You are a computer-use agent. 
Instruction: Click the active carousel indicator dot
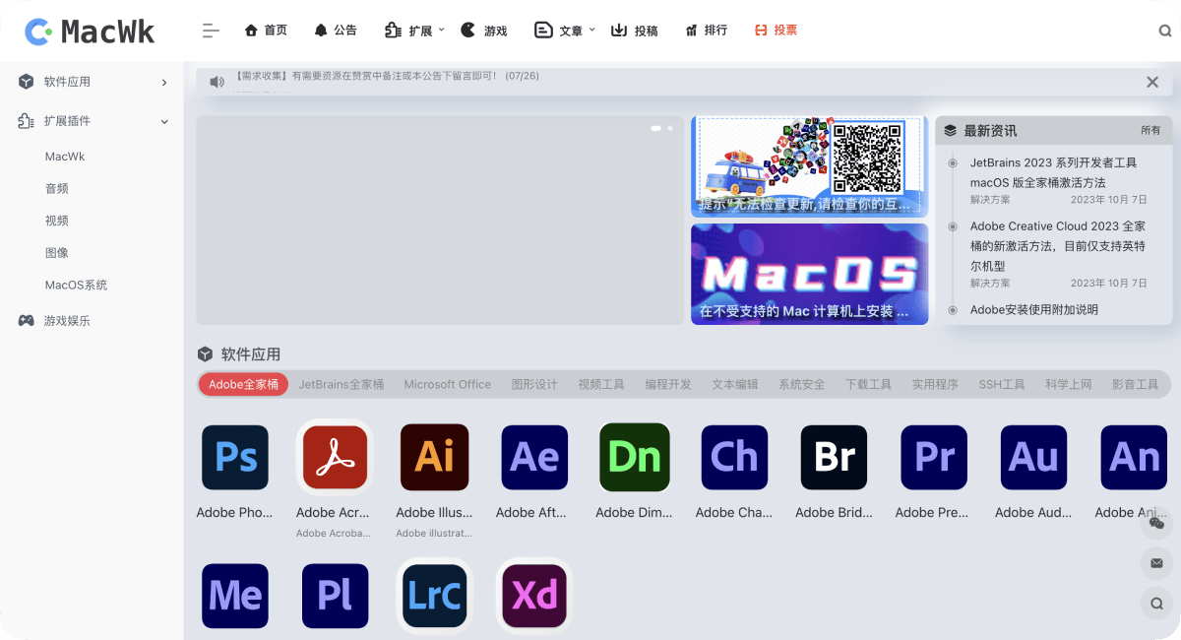tap(655, 128)
